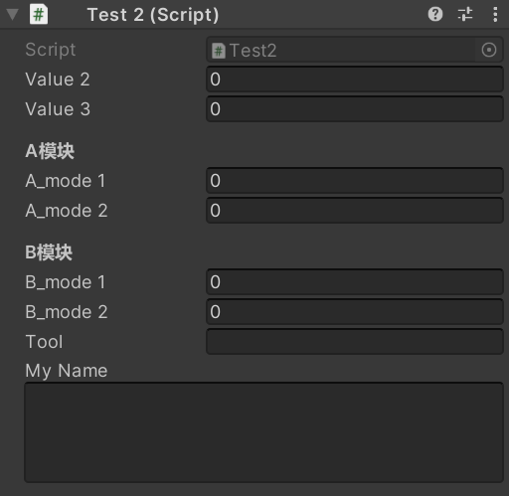The image size is (509, 496).
Task: Focus the A_mode 1 number field
Action: pos(355,181)
